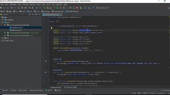This screenshot has height=95, width=170.
Task: Open the Code menu
Action: (19, 4)
